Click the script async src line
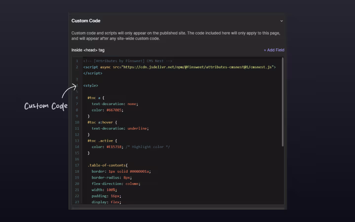The image size is (355, 222). point(179,67)
